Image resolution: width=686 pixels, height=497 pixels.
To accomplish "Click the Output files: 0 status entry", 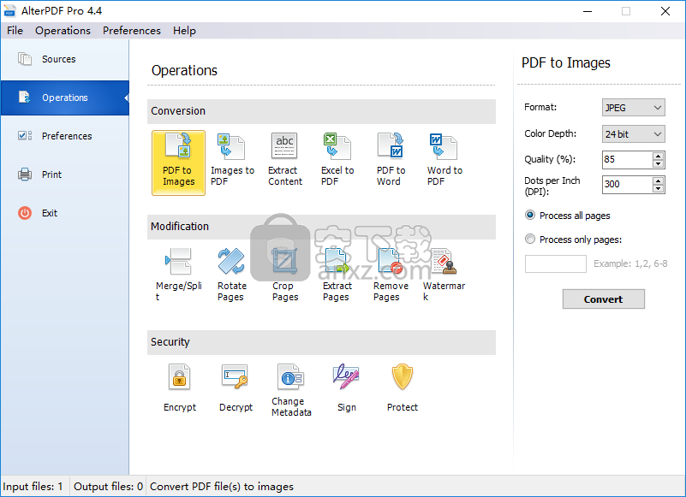I will tap(108, 487).
